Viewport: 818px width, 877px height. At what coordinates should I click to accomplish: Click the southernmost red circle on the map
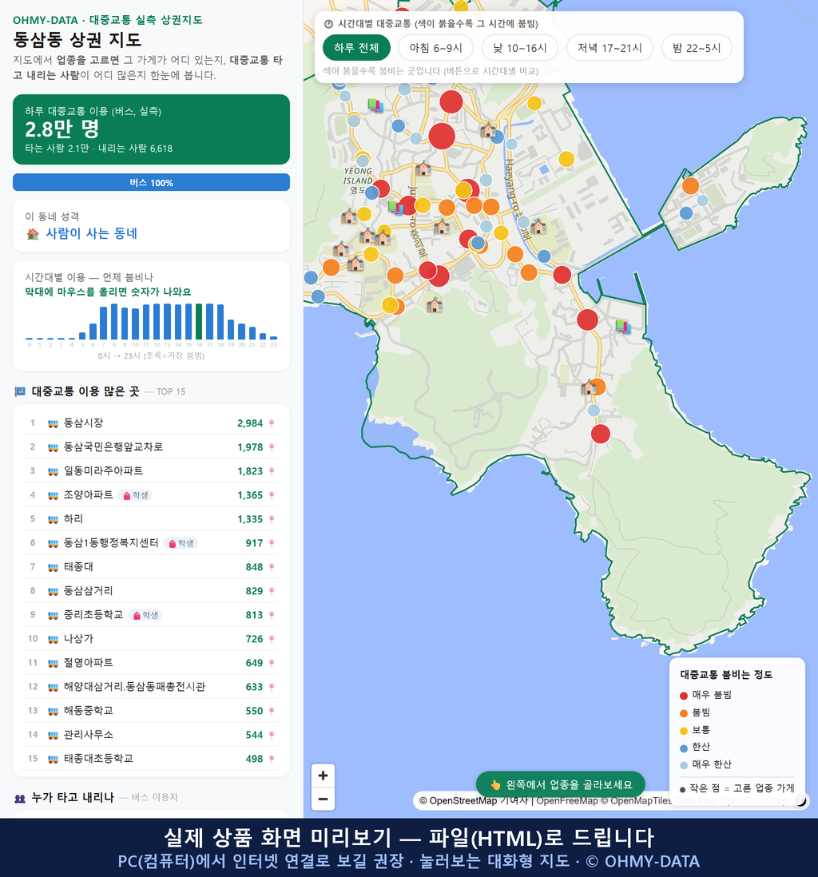point(601,434)
